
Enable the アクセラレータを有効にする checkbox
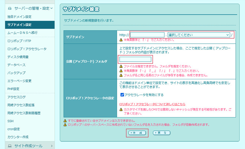pos(122,95)
